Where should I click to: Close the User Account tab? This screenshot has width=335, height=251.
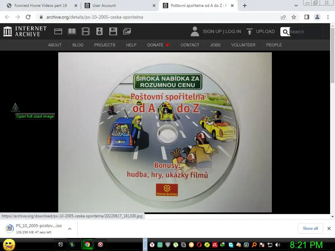[x=154, y=6]
